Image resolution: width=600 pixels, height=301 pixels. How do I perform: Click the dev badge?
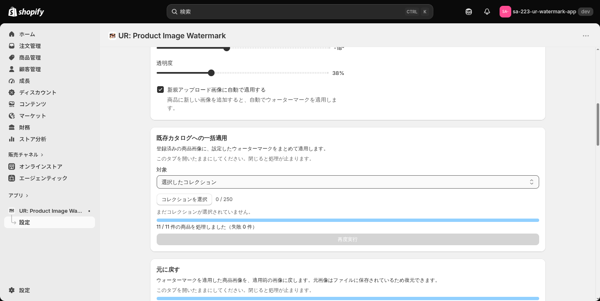point(585,12)
